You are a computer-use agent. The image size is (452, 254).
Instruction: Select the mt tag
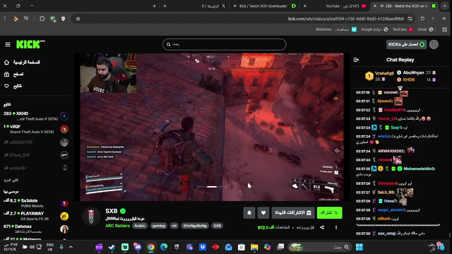point(174,226)
